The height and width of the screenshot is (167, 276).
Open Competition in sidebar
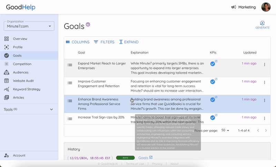22,64
